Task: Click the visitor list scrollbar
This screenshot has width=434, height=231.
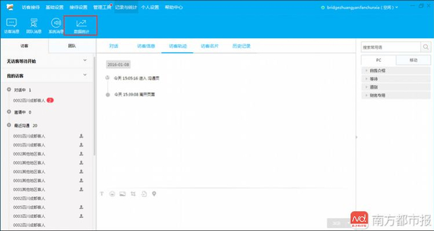Action: pos(95,107)
